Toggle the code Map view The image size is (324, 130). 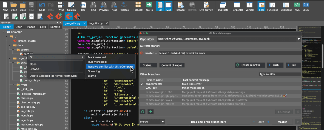click(x=168, y=6)
